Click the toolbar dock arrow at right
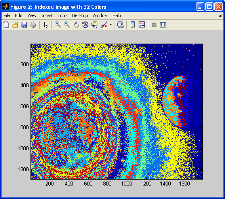225x199 pixels. tap(220, 15)
